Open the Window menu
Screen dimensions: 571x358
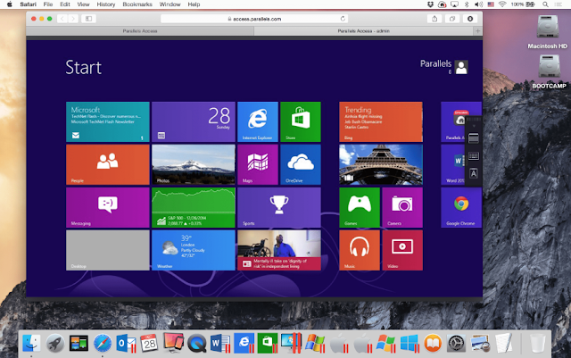(170, 4)
